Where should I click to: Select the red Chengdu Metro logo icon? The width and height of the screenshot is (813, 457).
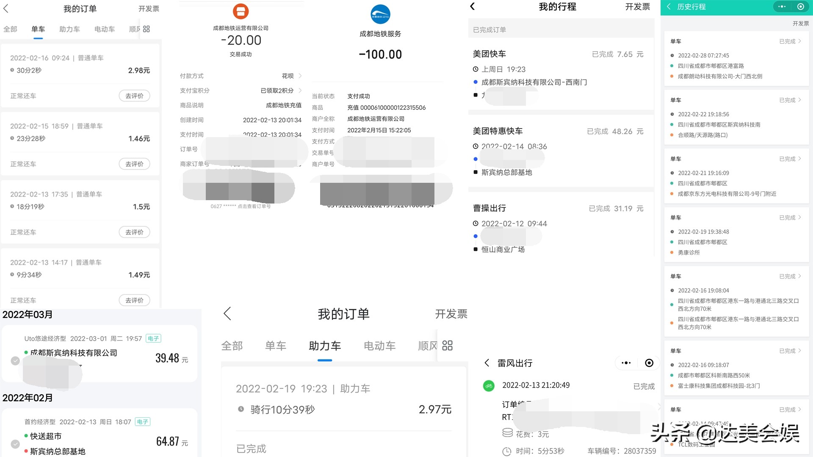pos(241,12)
